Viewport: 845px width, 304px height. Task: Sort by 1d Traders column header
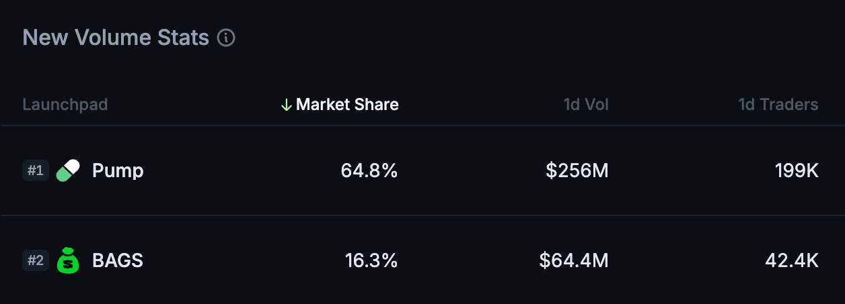(778, 105)
